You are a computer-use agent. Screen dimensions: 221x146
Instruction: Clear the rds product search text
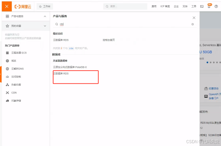tap(193, 24)
